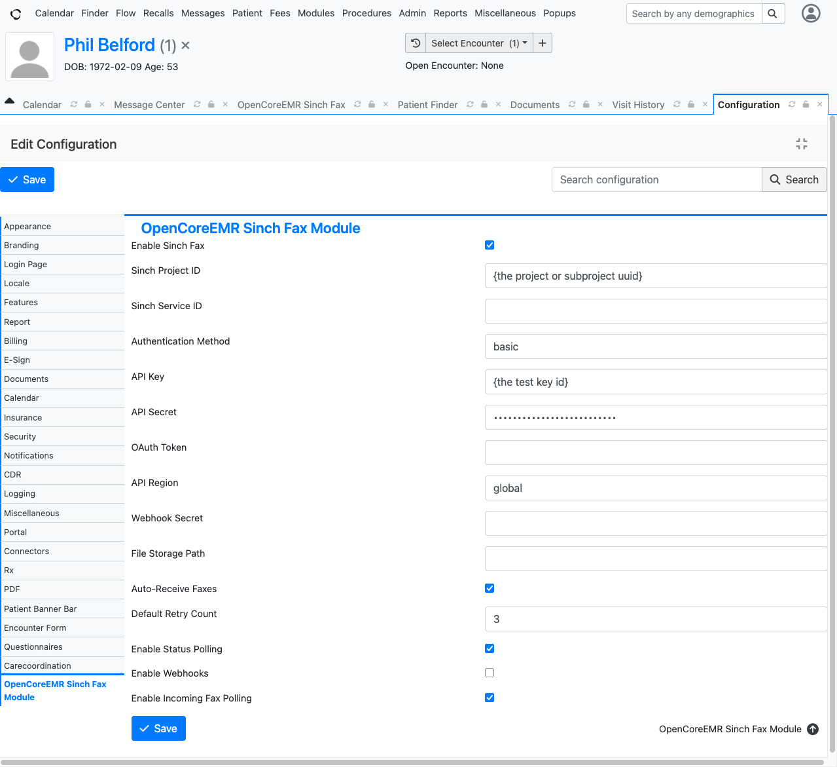Open the Select Encounter dropdown
Screen dimensions: 837x767
[477, 43]
